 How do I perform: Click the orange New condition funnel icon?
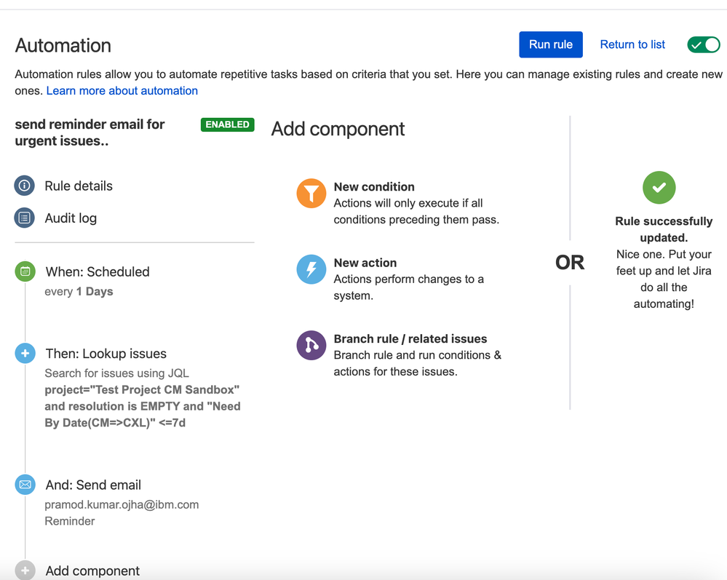[311, 194]
